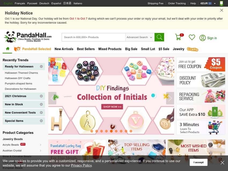Image resolution: width=228 pixels, height=171 pixels.
Task: Expand the Special Items section
Action: coord(41,121)
